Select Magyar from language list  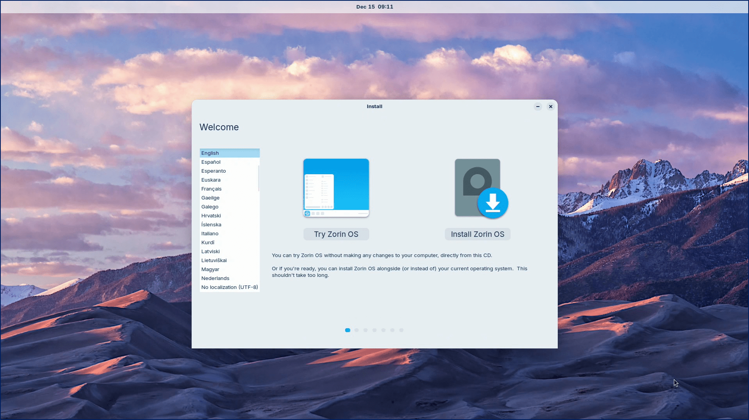[210, 269]
